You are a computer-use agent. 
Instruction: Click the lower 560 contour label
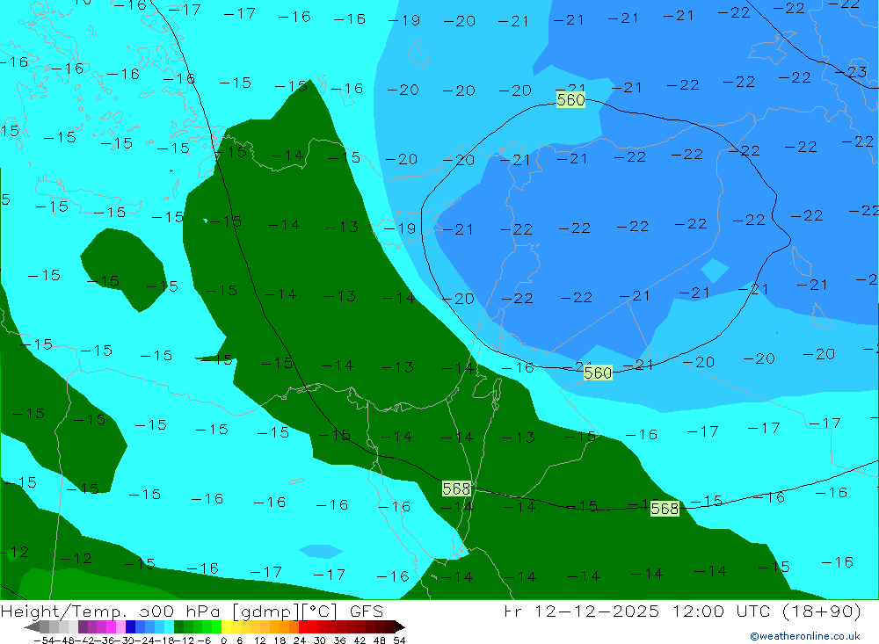coord(598,373)
